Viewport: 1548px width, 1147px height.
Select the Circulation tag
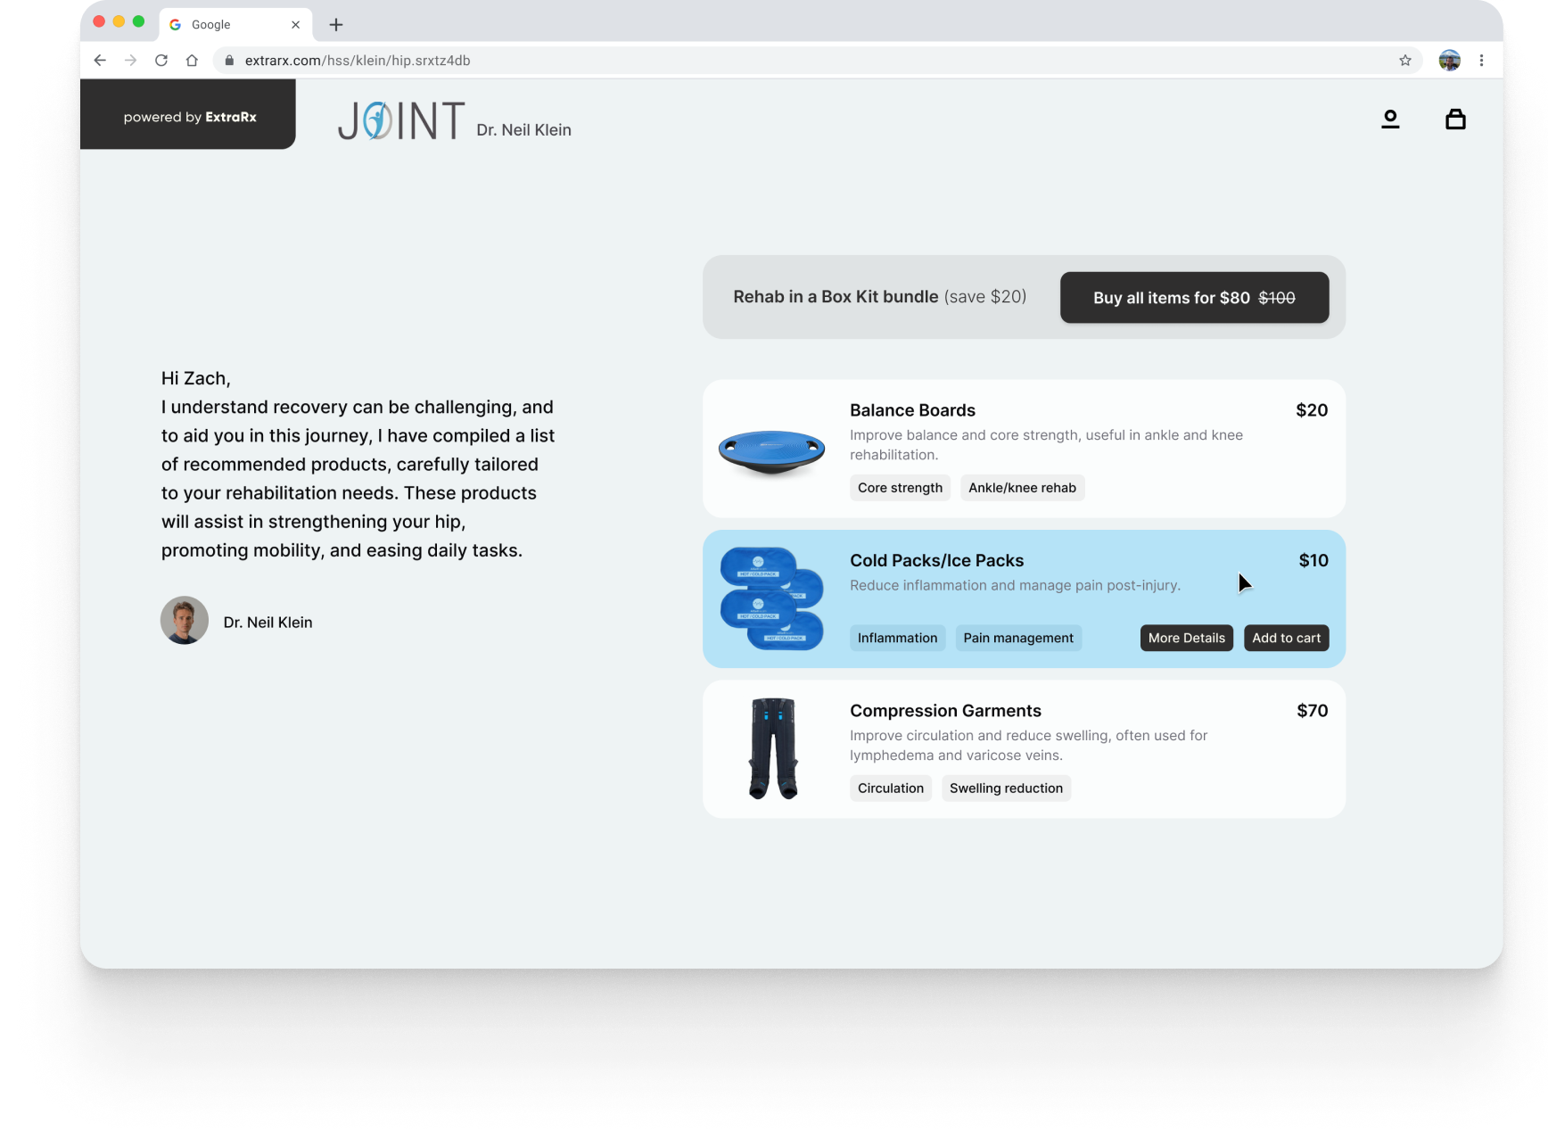click(890, 788)
